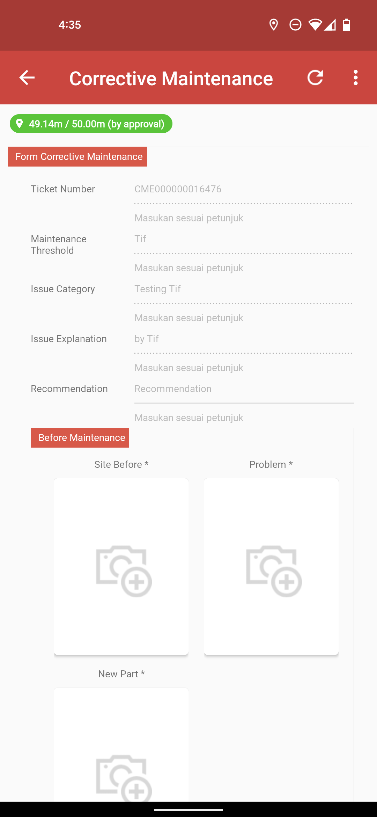This screenshot has width=377, height=817.
Task: Tap the refresh icon in header
Action: click(x=315, y=78)
